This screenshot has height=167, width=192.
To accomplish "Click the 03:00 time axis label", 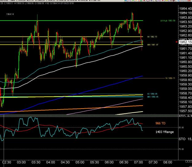I will pyautogui.click(x=21, y=162).
